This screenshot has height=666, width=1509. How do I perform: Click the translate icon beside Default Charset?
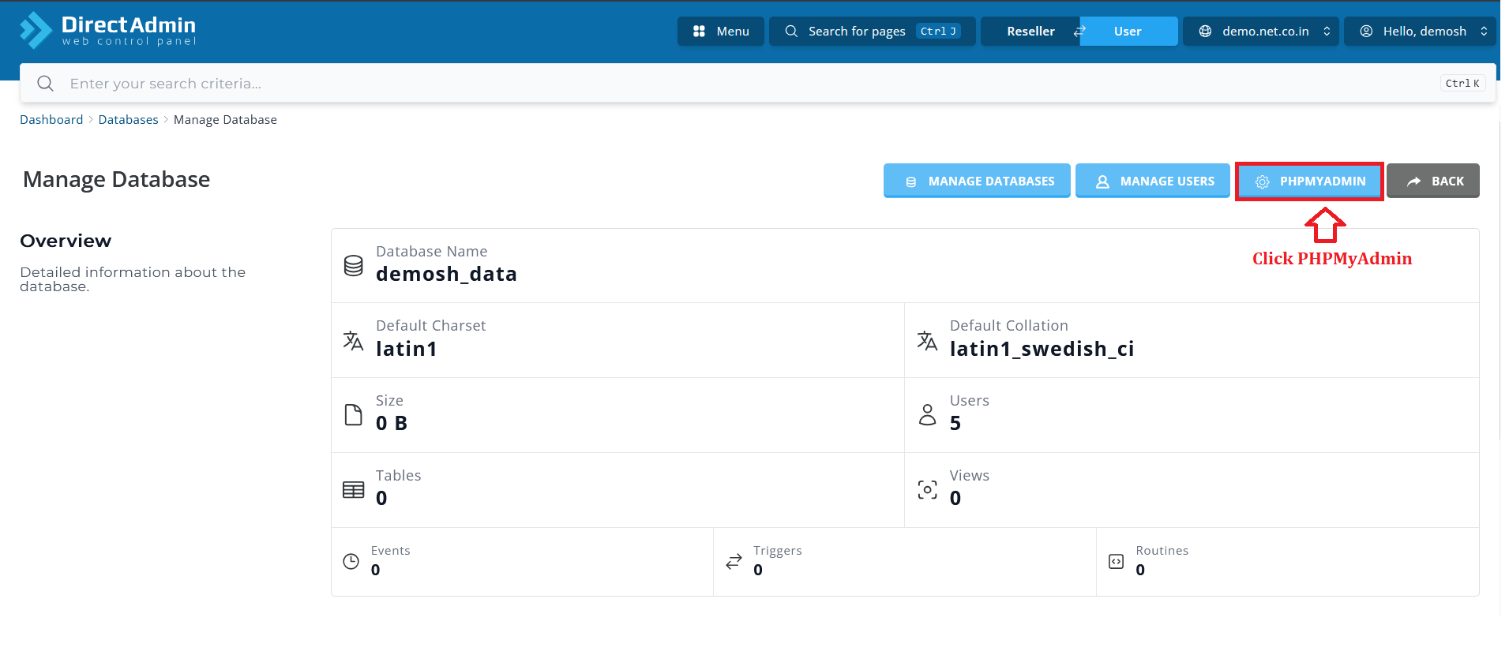tap(354, 341)
